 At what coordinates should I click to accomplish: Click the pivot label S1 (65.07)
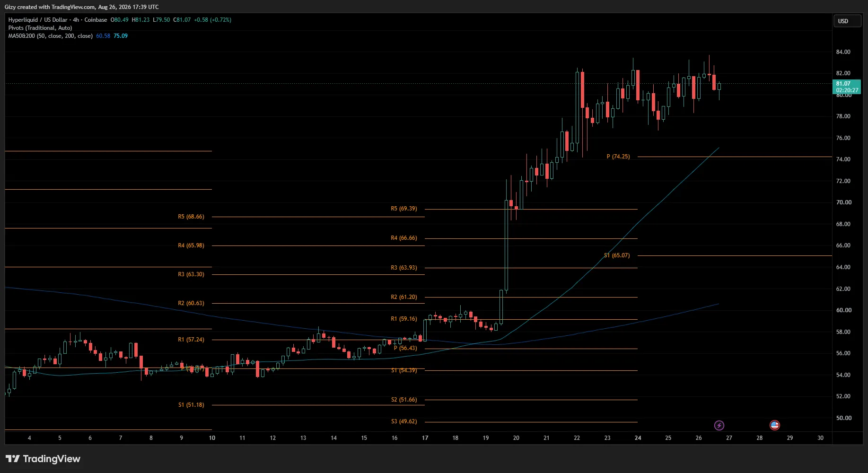pyautogui.click(x=617, y=255)
